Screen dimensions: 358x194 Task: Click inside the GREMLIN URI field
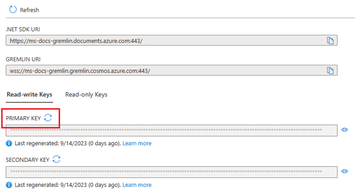pos(172,71)
